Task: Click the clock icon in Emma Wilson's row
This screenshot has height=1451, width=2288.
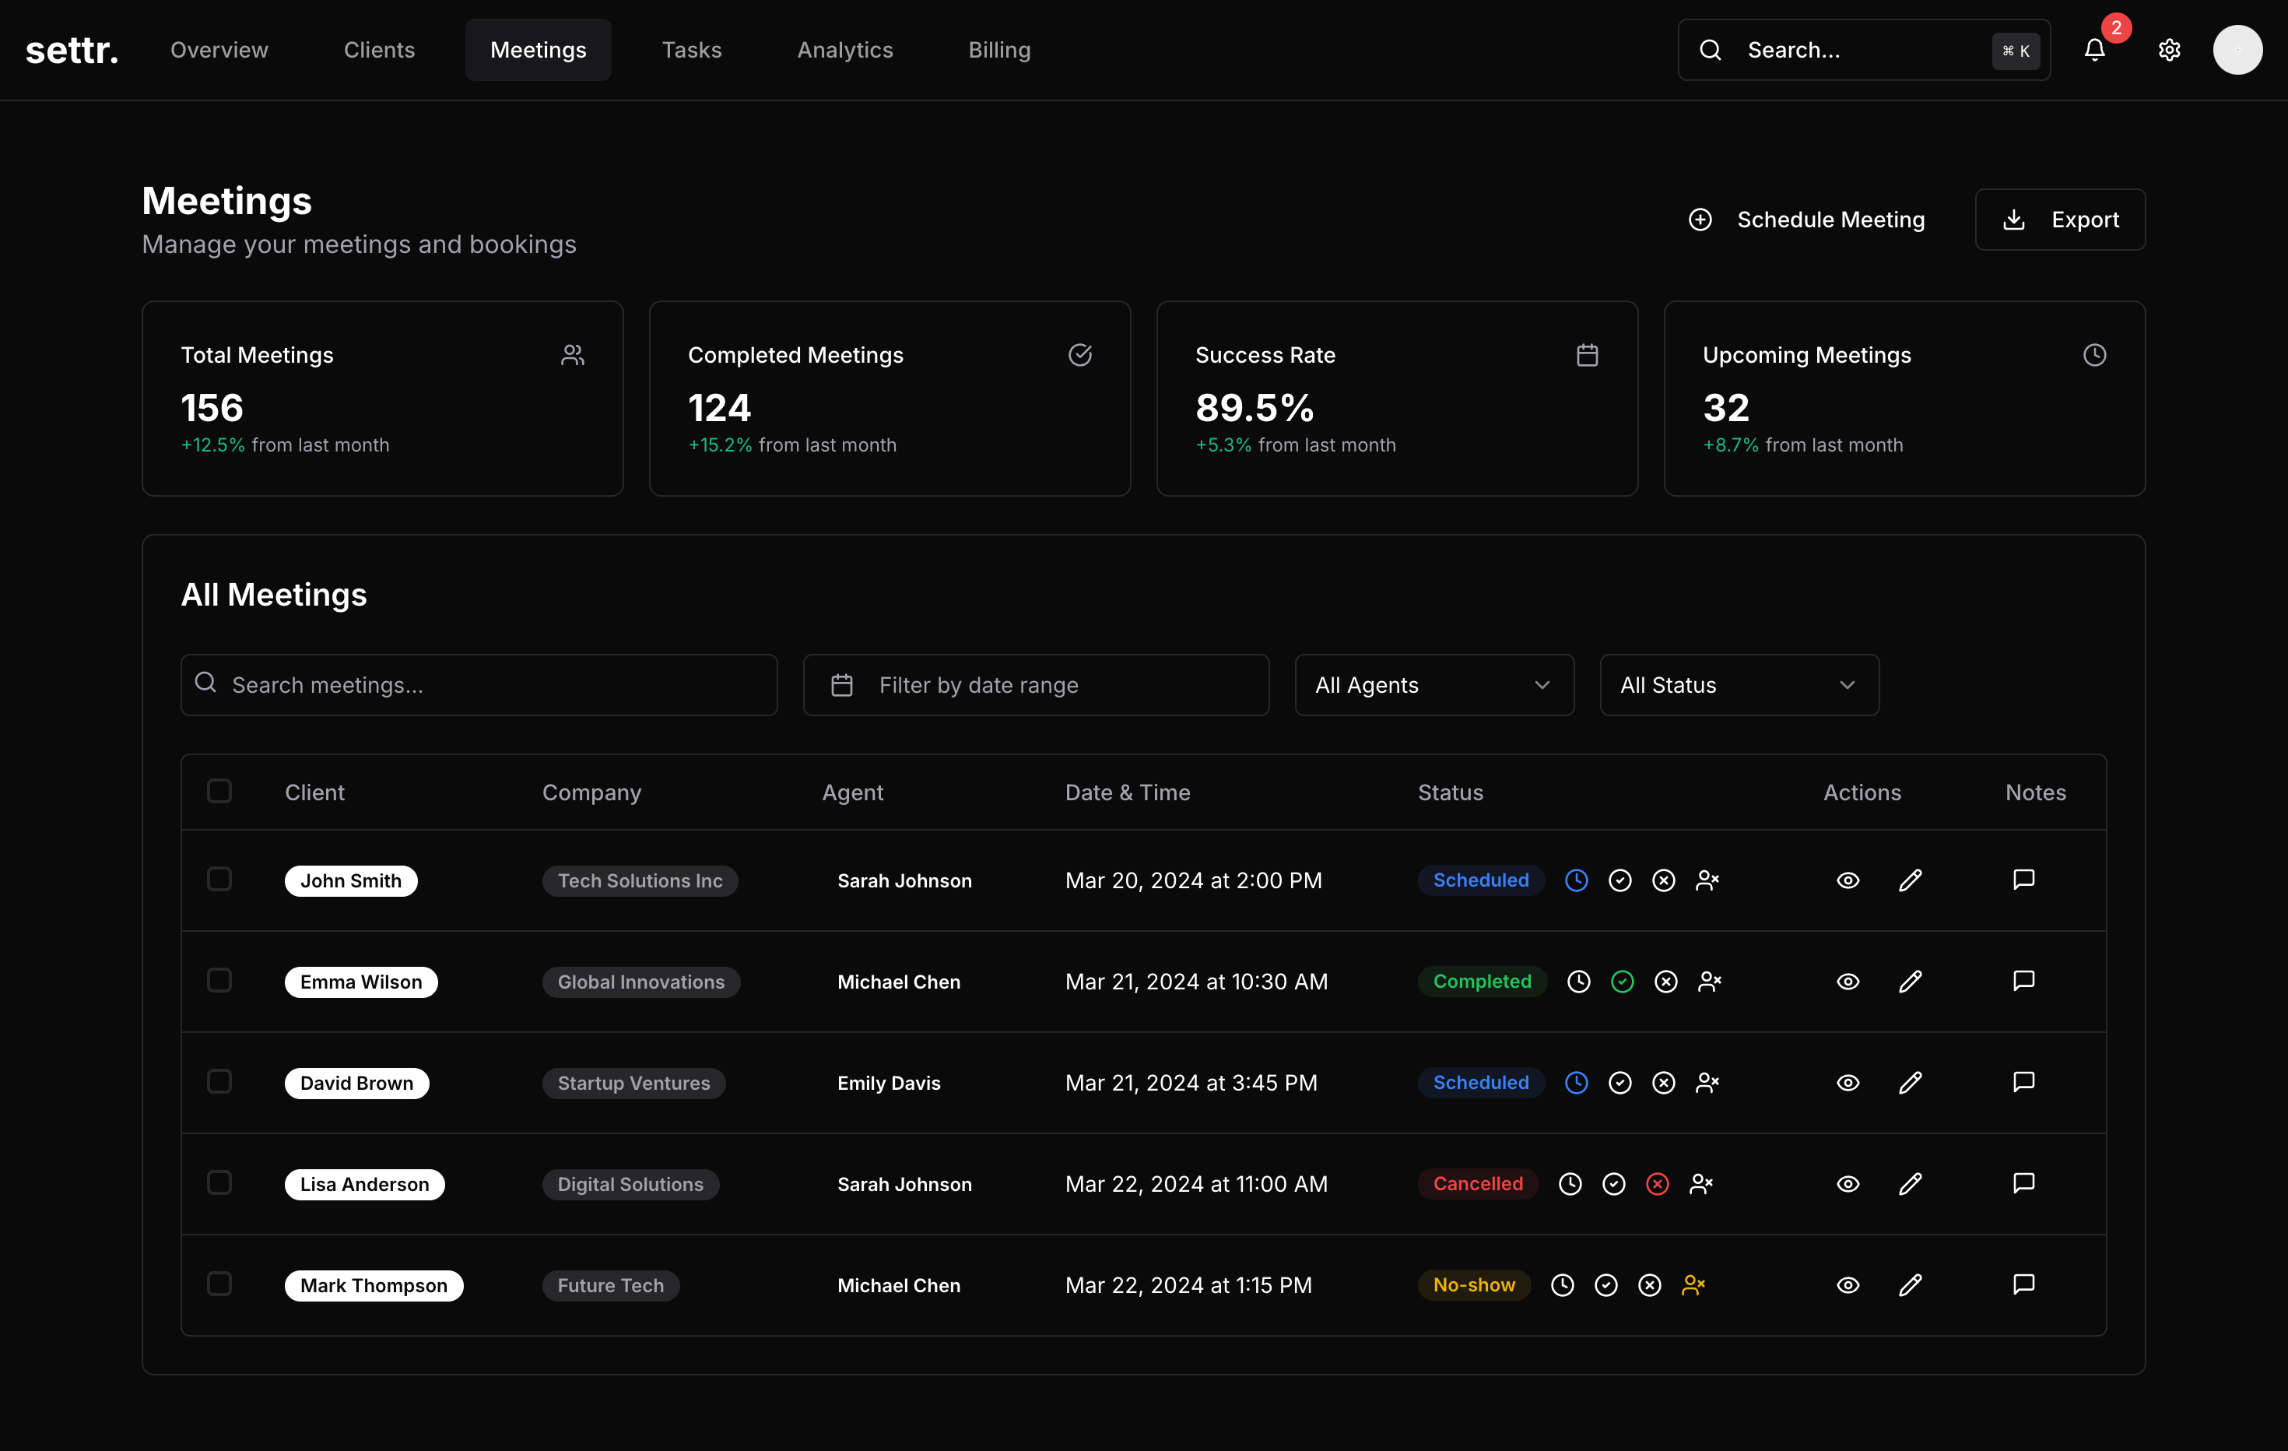Action: tap(1579, 982)
